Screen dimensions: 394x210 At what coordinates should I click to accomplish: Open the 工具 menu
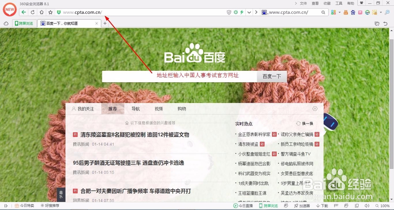click(x=339, y=3)
